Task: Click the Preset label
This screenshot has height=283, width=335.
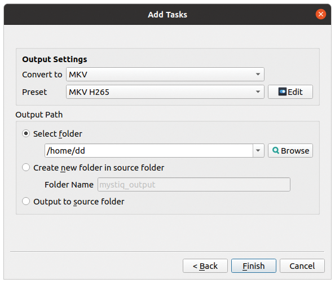Action: (x=34, y=92)
